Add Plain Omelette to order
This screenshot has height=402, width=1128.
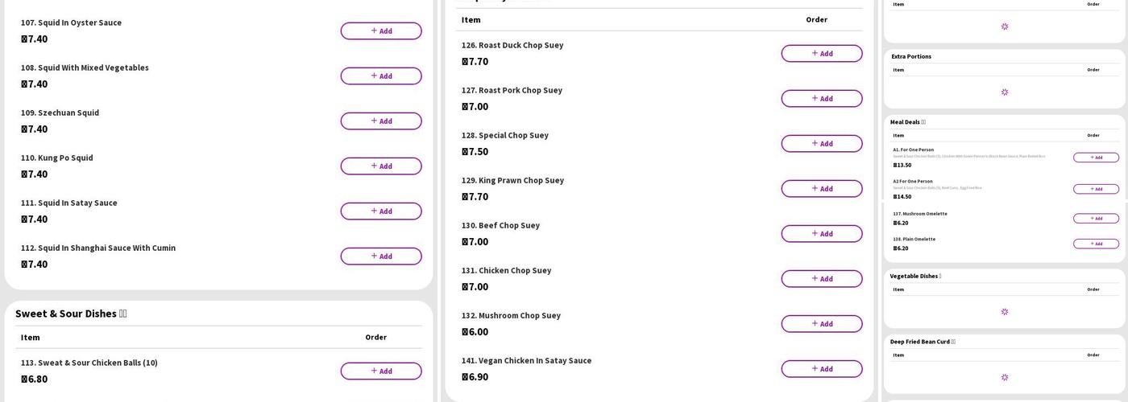1096,244
